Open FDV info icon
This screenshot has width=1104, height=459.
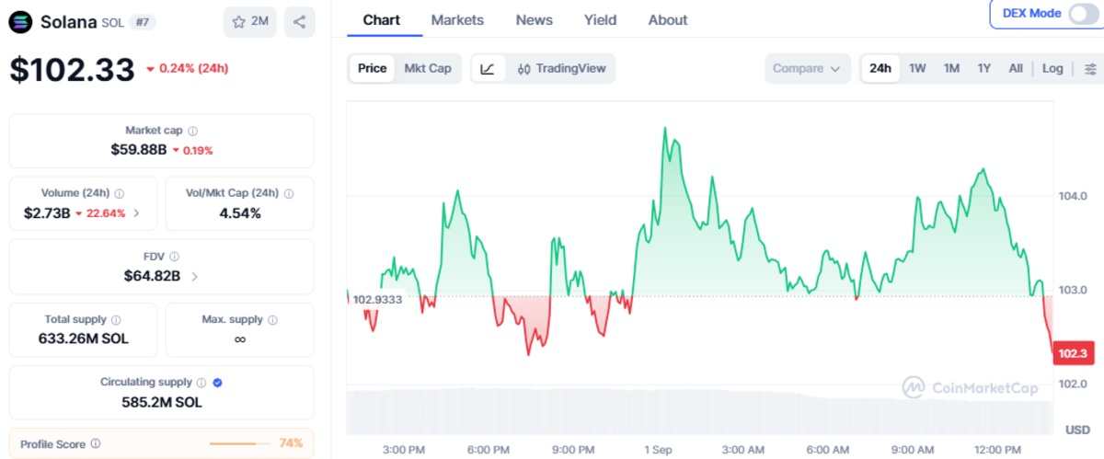174,256
